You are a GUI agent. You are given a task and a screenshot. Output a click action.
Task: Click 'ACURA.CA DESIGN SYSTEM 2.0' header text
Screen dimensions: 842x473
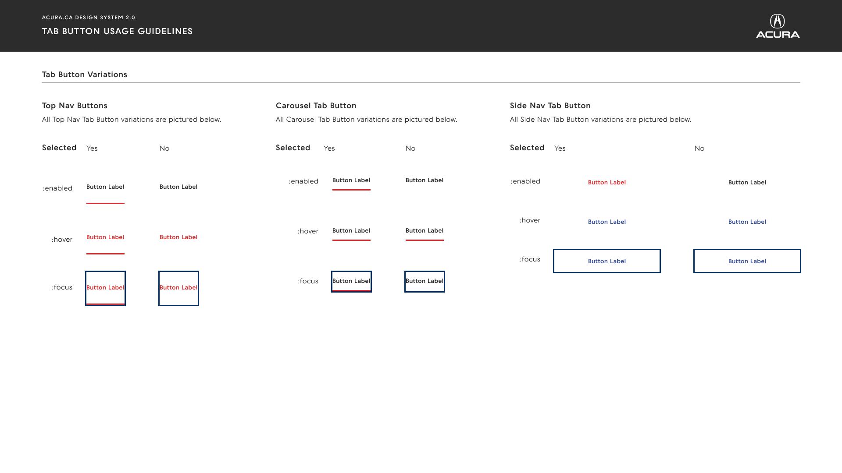(x=89, y=18)
